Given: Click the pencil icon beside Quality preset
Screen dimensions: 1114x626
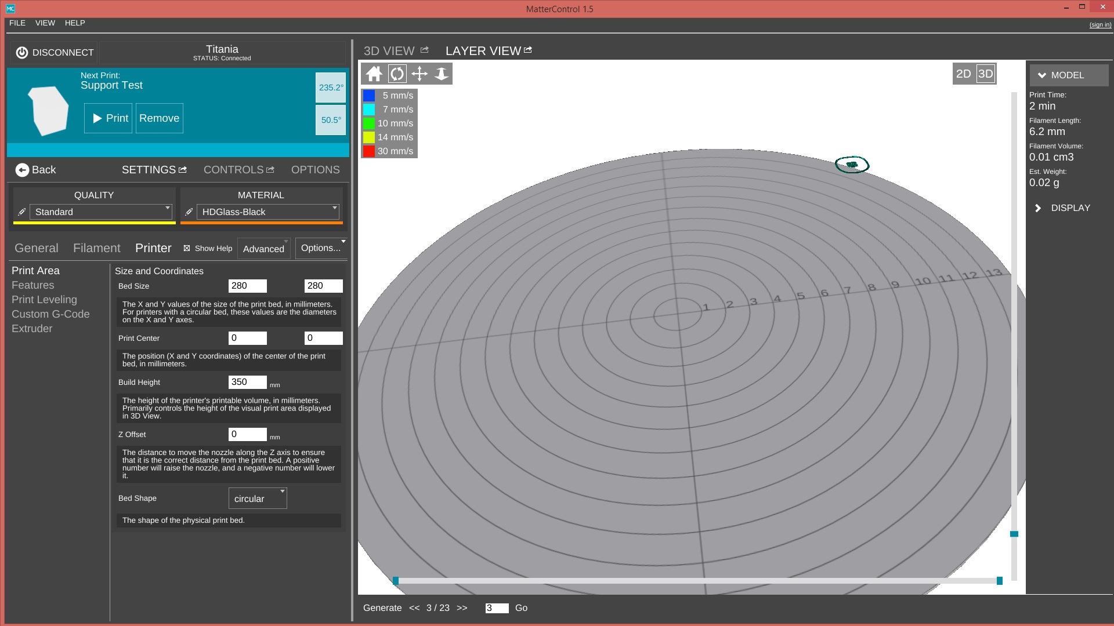Looking at the screenshot, I should pyautogui.click(x=21, y=212).
